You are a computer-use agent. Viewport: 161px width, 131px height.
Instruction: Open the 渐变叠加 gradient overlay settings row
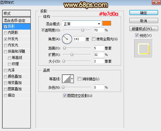17,83
